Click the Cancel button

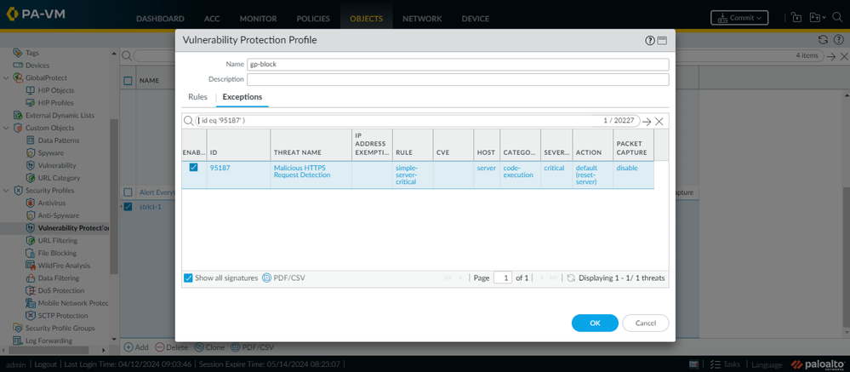coord(645,323)
